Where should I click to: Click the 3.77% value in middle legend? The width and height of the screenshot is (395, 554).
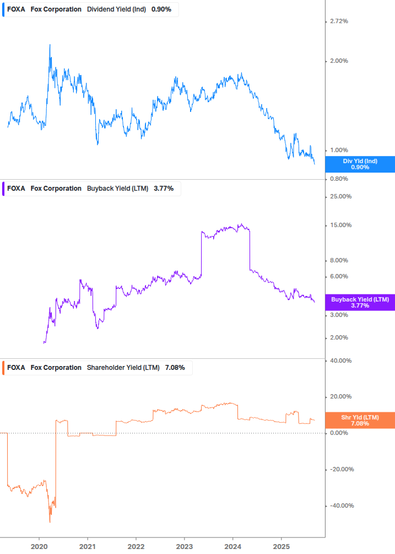[164, 189]
